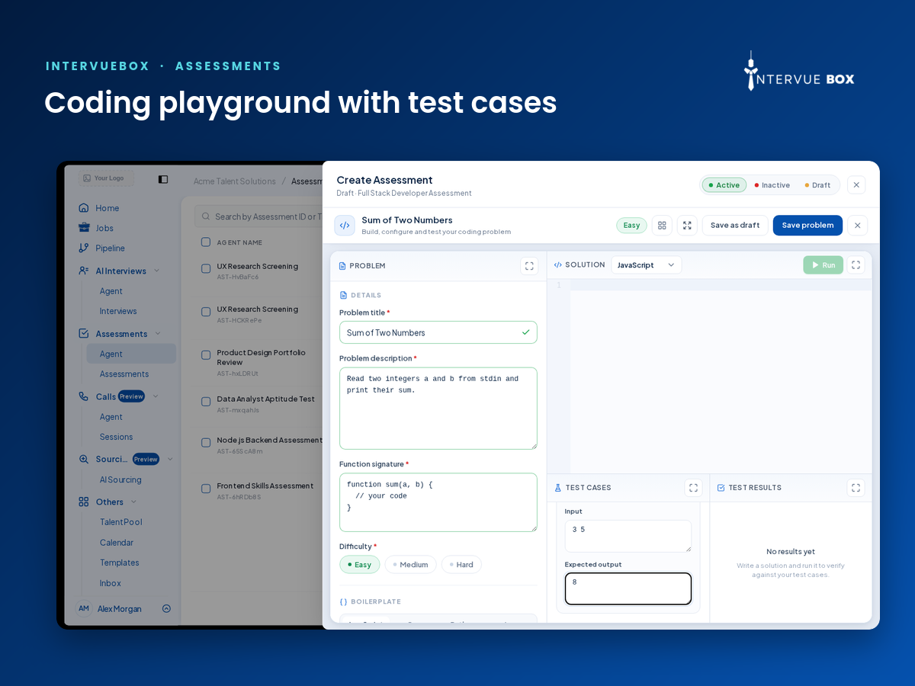This screenshot has width=915, height=686.
Task: Check the Product Design Portfolio Review row
Action: point(206,355)
